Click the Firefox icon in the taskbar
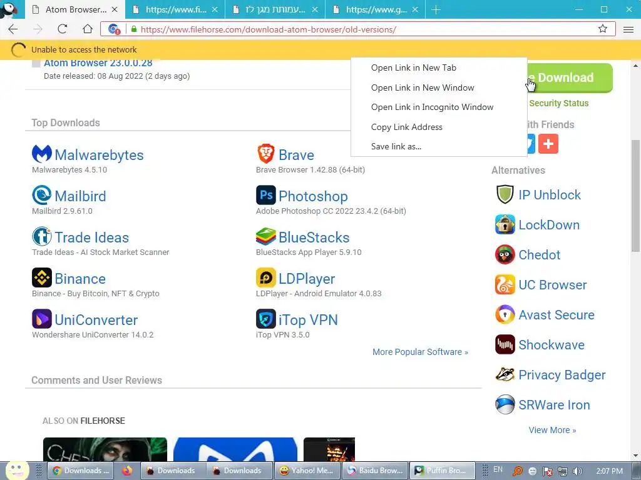 [x=126, y=471]
